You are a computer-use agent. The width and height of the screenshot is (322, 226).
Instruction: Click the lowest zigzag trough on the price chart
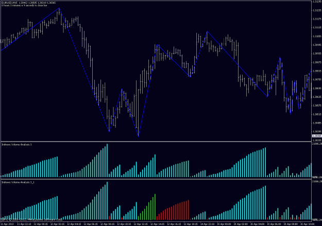pyautogui.click(x=138, y=136)
